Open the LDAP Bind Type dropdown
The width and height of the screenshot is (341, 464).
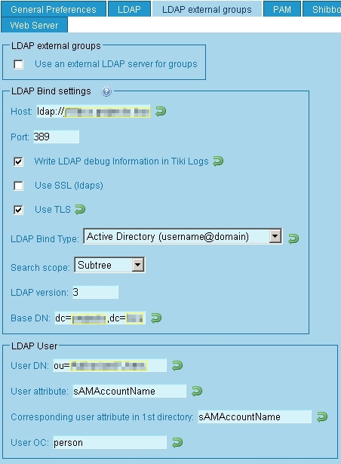(183, 236)
